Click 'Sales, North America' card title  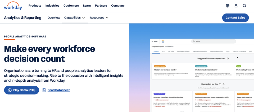click(x=244, y=97)
